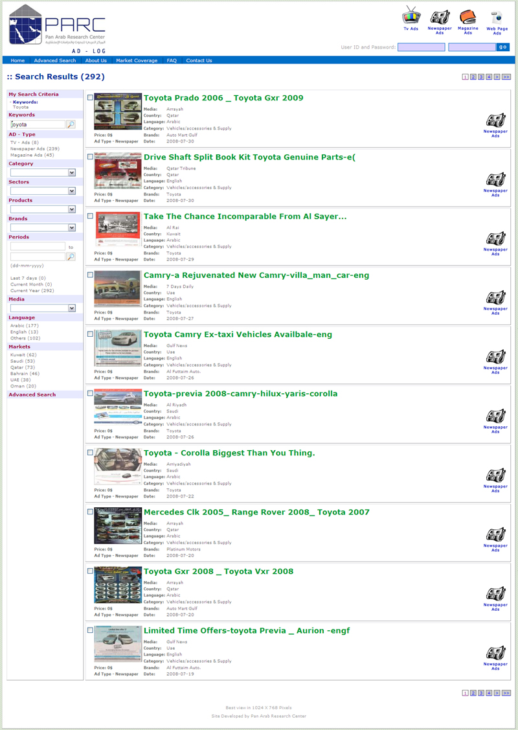Tick checkbox for Toyota Prado 2006 result
Viewport: 518px width, 730px height.
(90, 98)
